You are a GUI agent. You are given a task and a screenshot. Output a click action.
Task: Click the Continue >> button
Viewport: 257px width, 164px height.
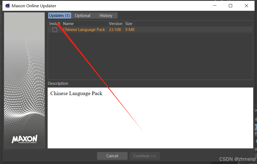coord(144,156)
